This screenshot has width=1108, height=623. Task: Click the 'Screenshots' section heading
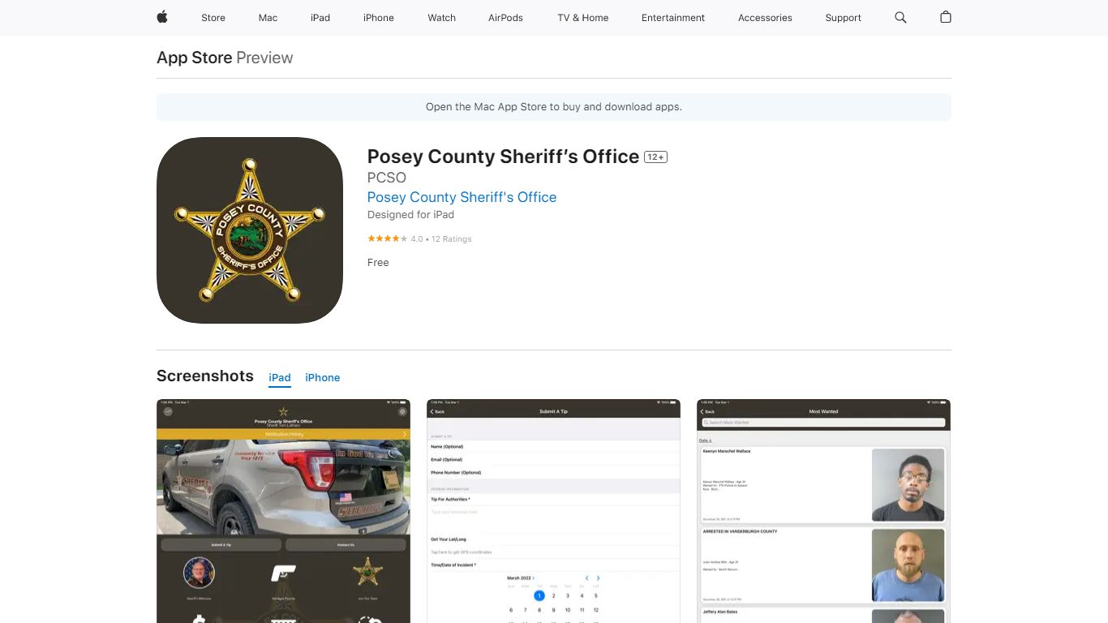coord(205,376)
